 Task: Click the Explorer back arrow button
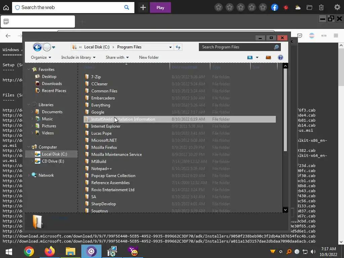pyautogui.click(x=37, y=47)
